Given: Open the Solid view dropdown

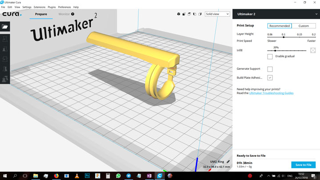Looking at the screenshot, I should click(x=217, y=14).
